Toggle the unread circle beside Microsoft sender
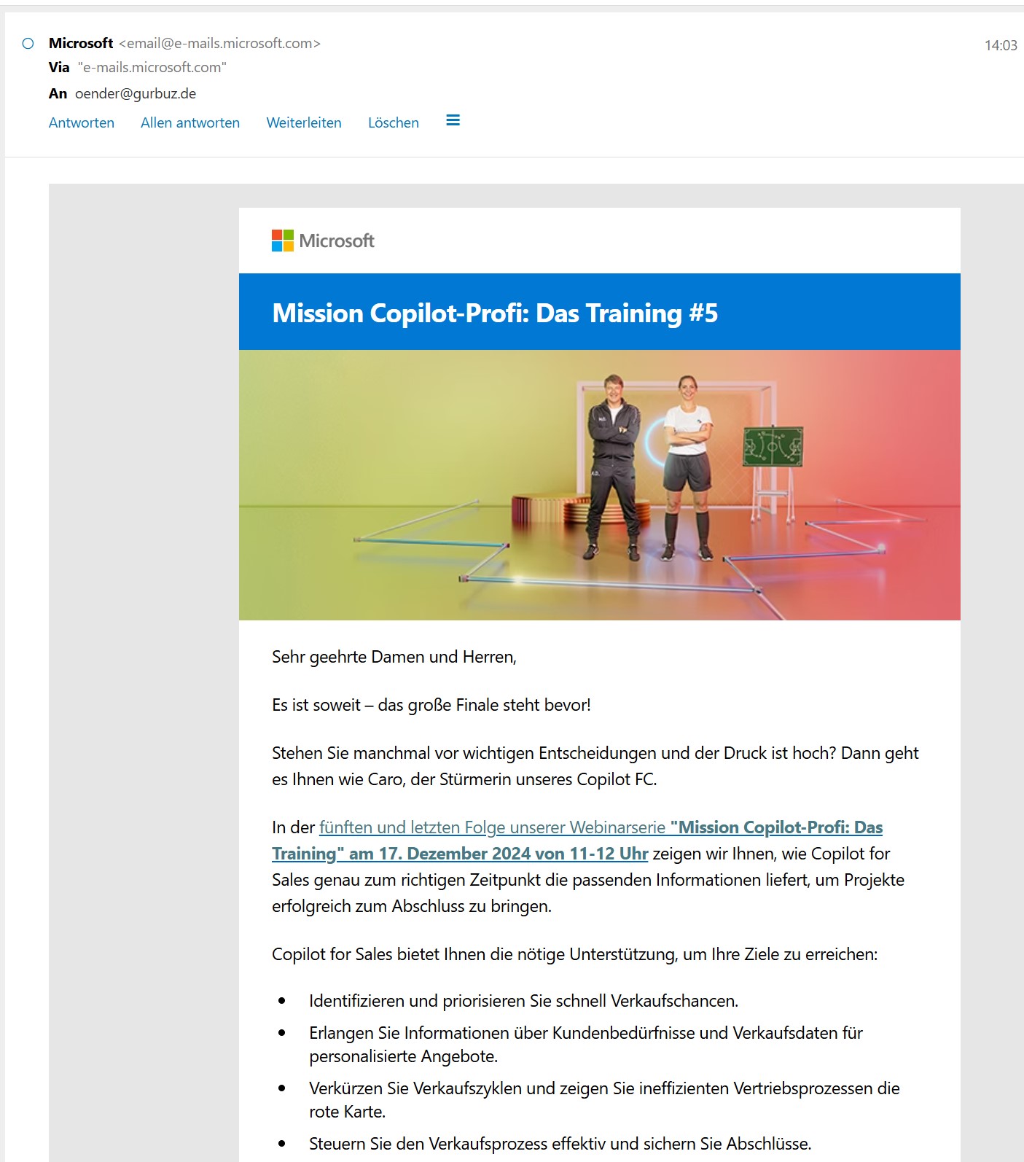This screenshot has width=1024, height=1162. point(28,44)
